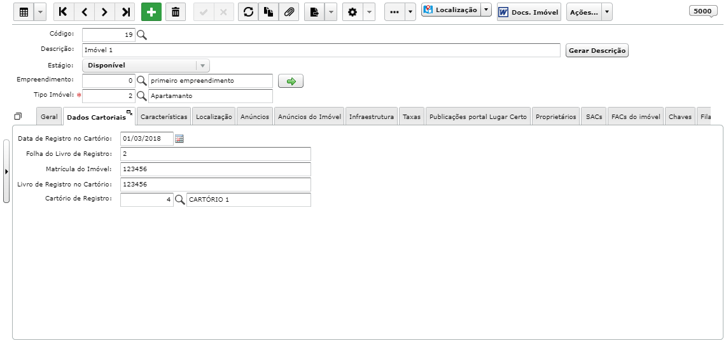
Task: Confirm changes with the checkmark icon
Action: tap(203, 12)
